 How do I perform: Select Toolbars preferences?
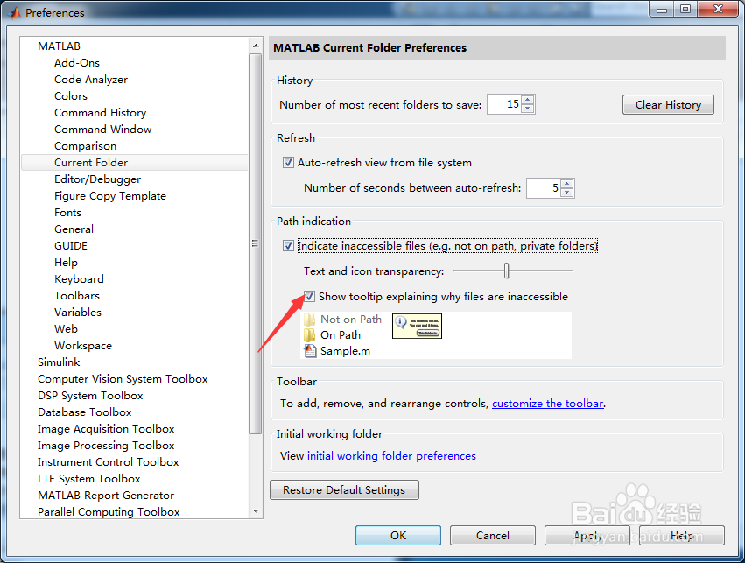click(77, 296)
